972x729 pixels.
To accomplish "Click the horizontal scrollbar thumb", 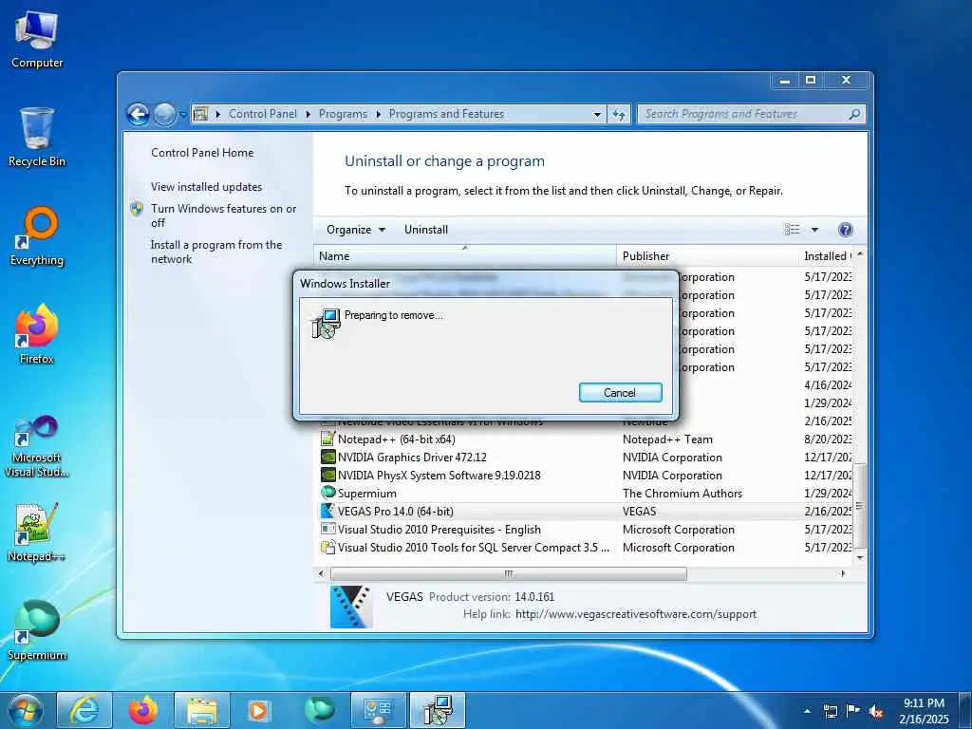I will pyautogui.click(x=509, y=573).
